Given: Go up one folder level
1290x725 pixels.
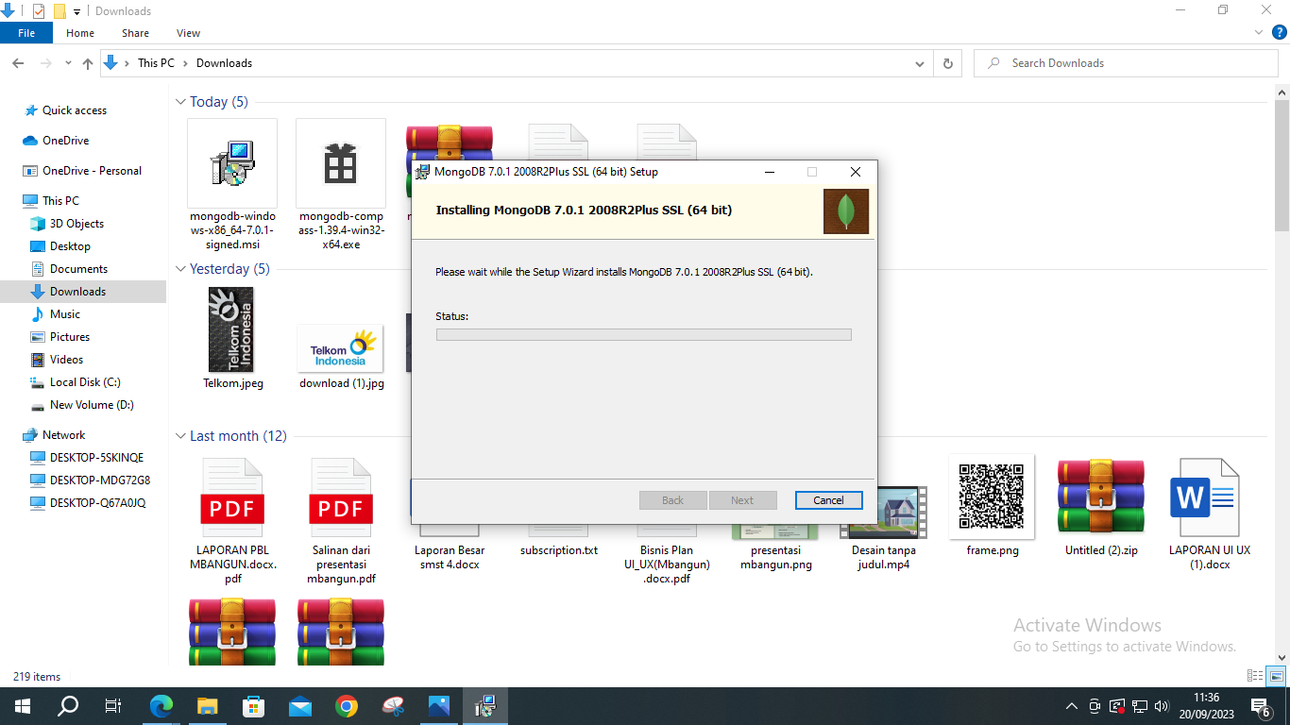Looking at the screenshot, I should coord(88,63).
